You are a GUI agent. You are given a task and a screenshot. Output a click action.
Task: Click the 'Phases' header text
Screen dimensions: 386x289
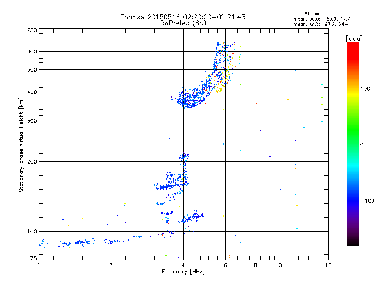click(312, 14)
